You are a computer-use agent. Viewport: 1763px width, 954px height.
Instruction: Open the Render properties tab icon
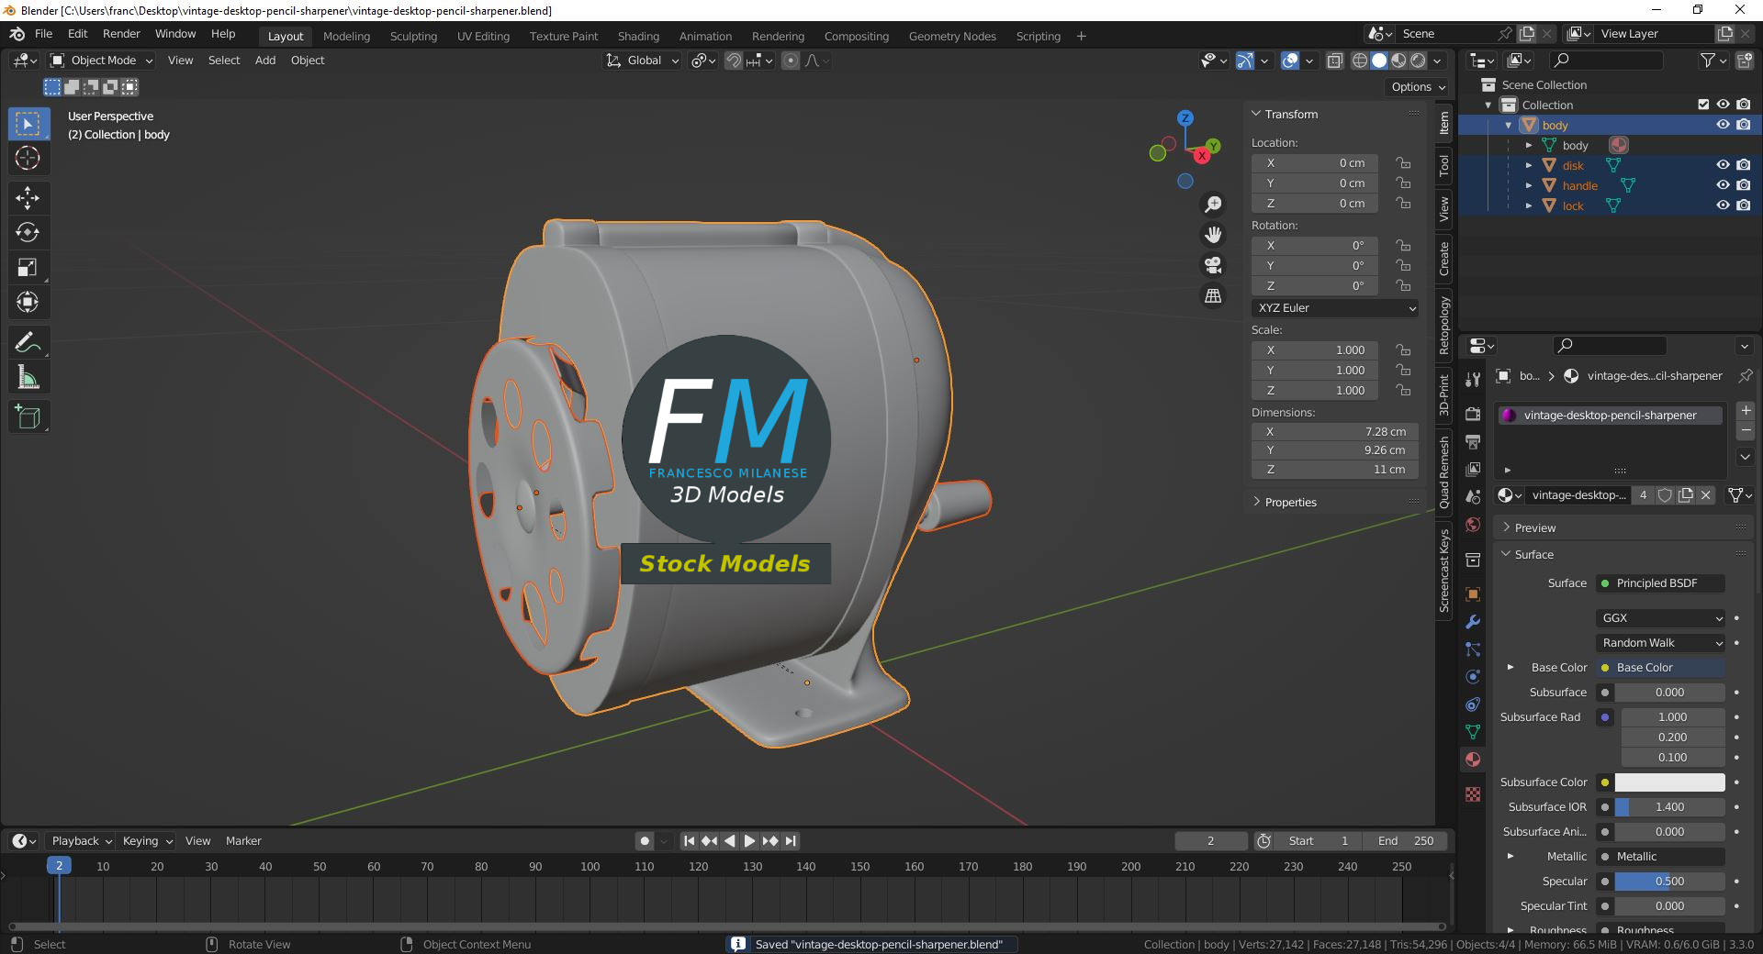1473,414
